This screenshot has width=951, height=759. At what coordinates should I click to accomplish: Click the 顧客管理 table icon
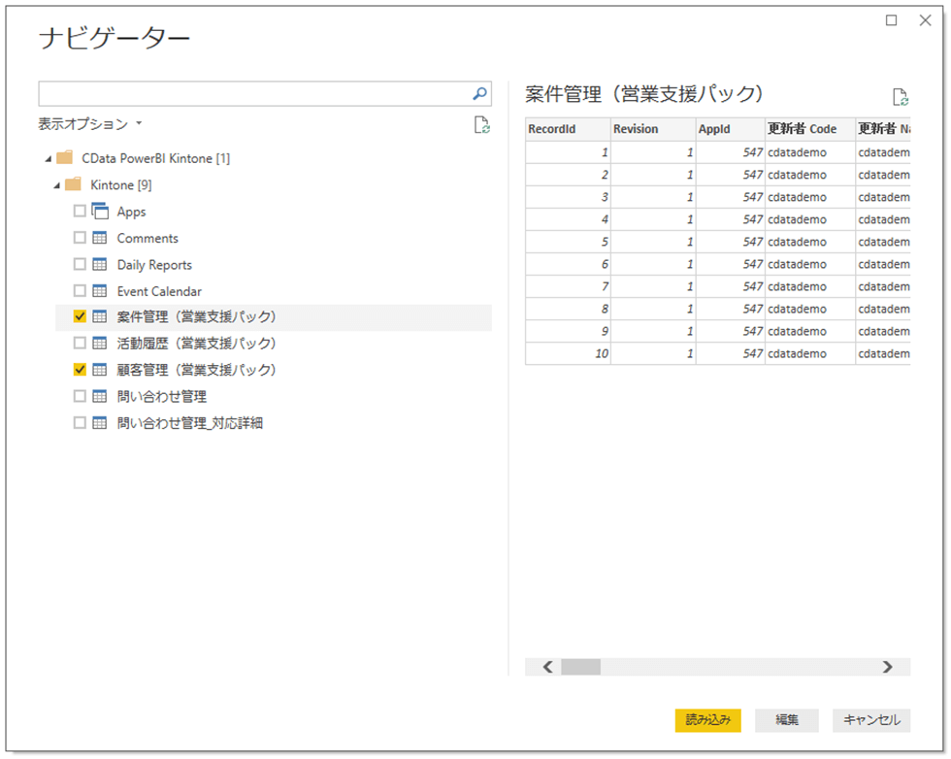(100, 370)
